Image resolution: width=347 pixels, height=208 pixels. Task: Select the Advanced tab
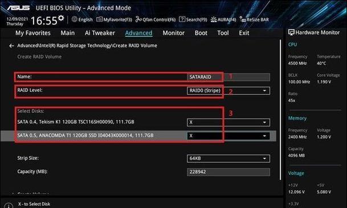[139, 33]
